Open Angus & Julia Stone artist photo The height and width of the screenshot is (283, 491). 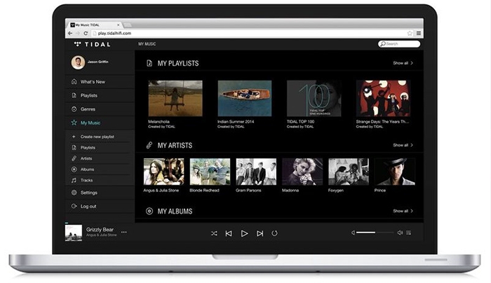pyautogui.click(x=163, y=172)
